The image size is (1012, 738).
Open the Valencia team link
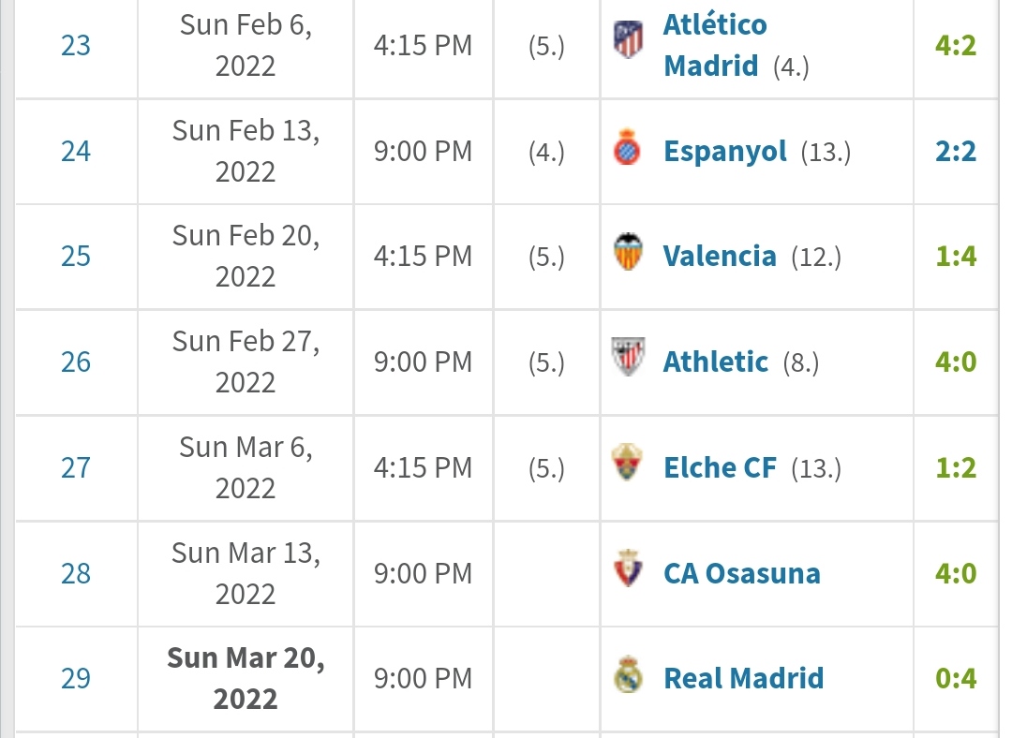point(719,256)
